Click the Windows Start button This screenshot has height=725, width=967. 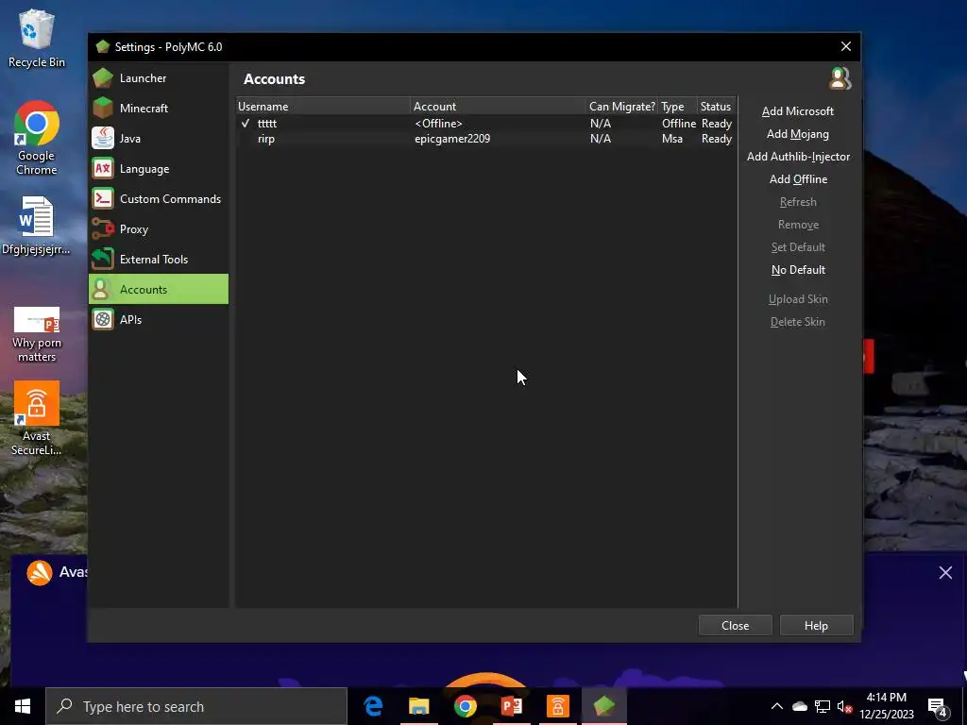(x=23, y=706)
